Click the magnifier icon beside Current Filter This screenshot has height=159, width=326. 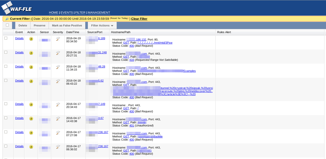coord(7,19)
